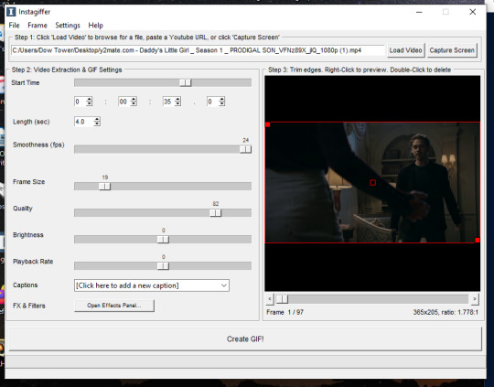This screenshot has height=387, width=494.
Task: Increase the start time tenths value
Action: pyautogui.click(x=221, y=100)
